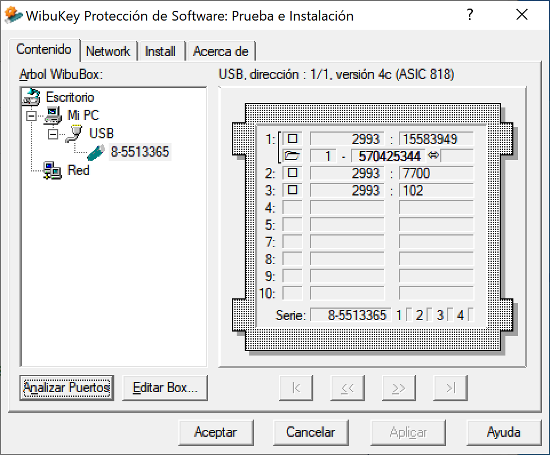Image resolution: width=550 pixels, height=455 pixels.
Task: Click the square marker icon of entry 3
Action: 293,190
